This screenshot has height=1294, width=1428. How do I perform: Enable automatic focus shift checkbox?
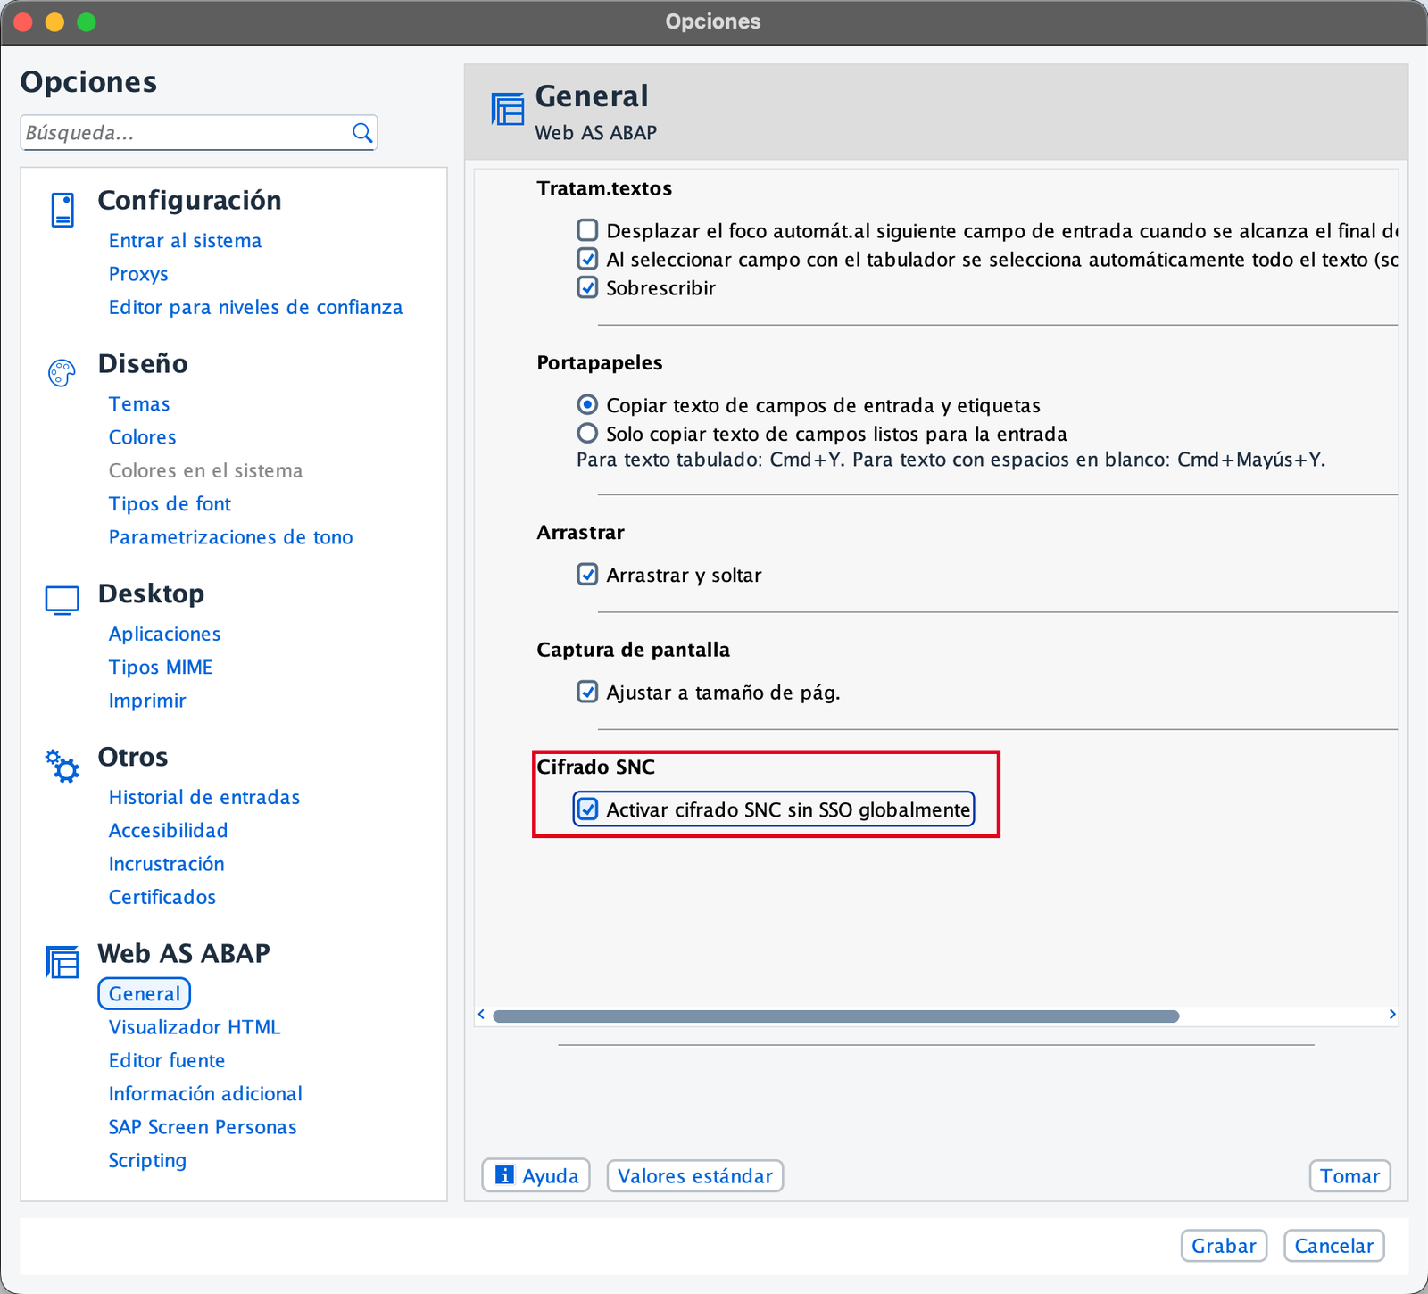587,230
